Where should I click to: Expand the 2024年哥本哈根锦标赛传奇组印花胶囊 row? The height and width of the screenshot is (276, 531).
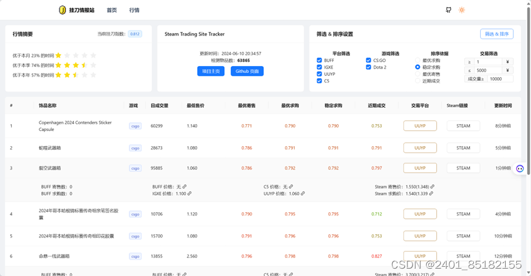click(263, 236)
